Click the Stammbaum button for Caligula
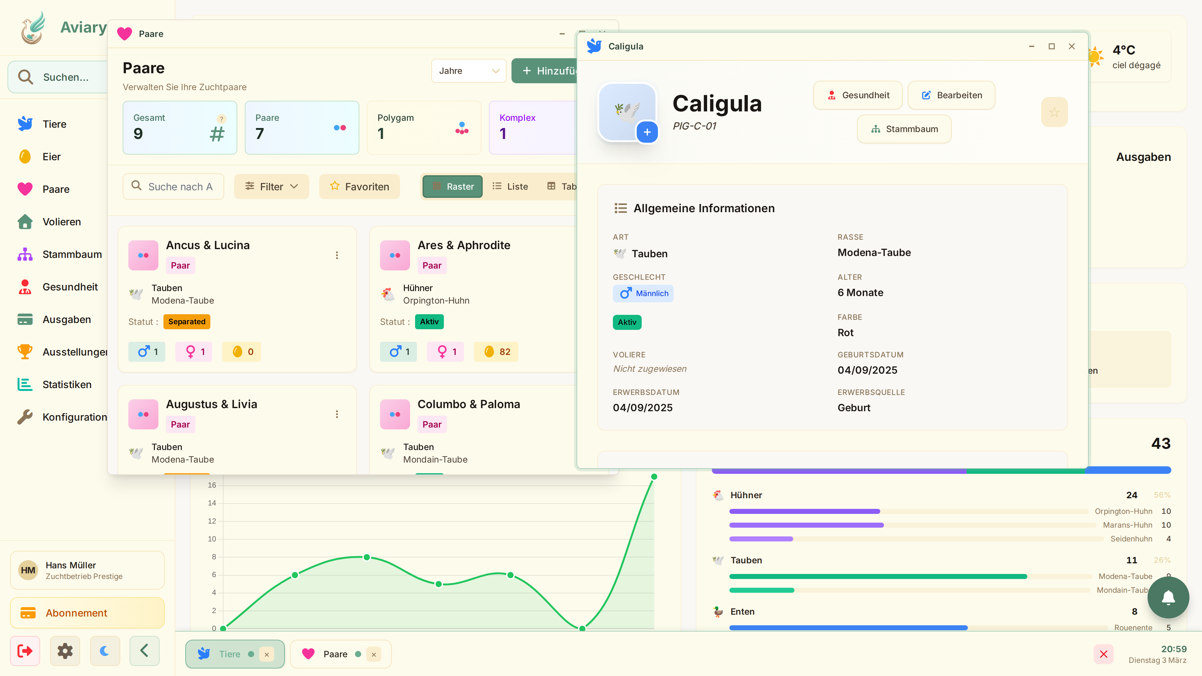The image size is (1202, 676). coord(904,129)
